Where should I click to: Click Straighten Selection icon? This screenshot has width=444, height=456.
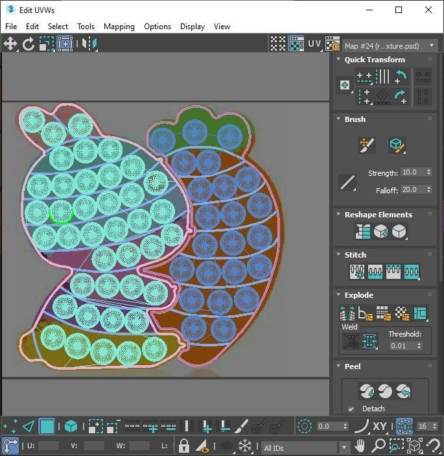[x=362, y=232]
